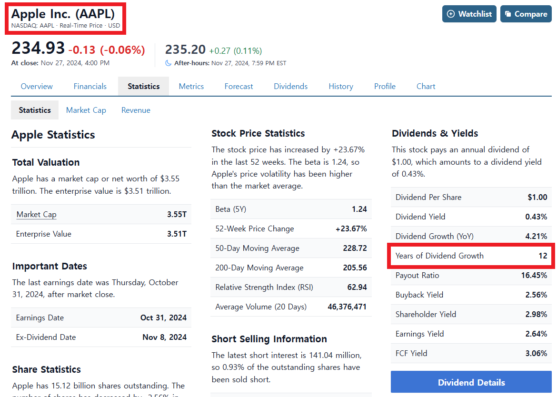Select the Statistics sub-tab
Image resolution: width=557 pixels, height=397 pixels.
[x=35, y=110]
